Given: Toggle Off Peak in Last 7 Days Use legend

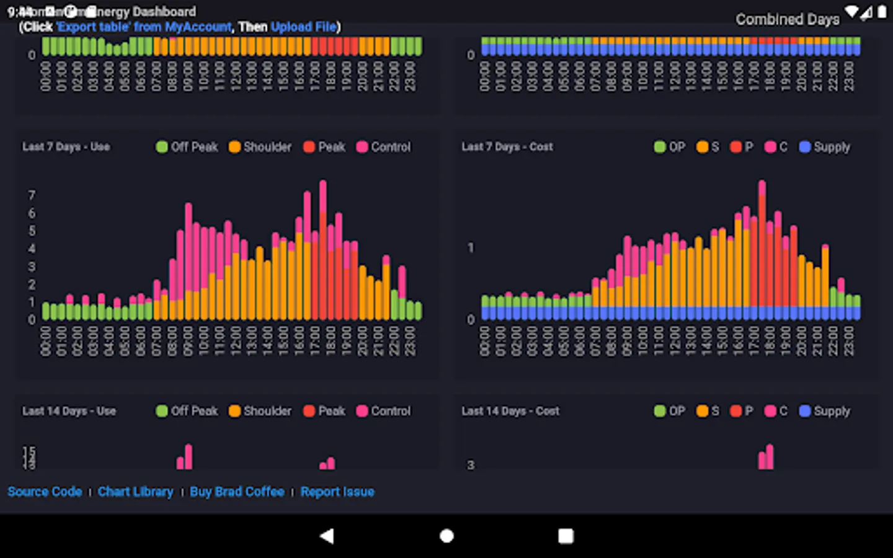Looking at the screenshot, I should point(187,147).
